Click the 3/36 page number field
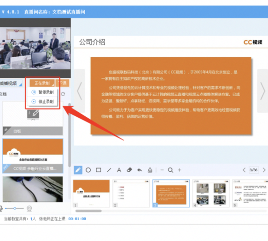 tap(253, 170)
